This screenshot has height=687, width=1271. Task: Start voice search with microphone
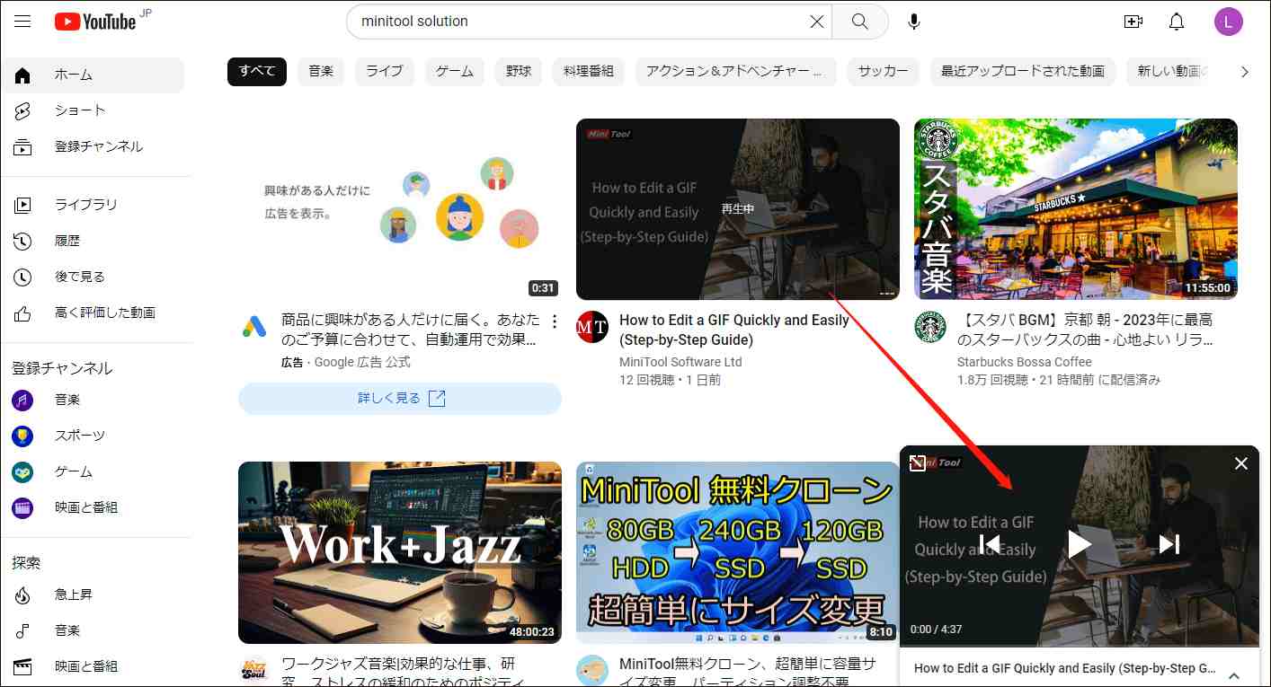(914, 22)
